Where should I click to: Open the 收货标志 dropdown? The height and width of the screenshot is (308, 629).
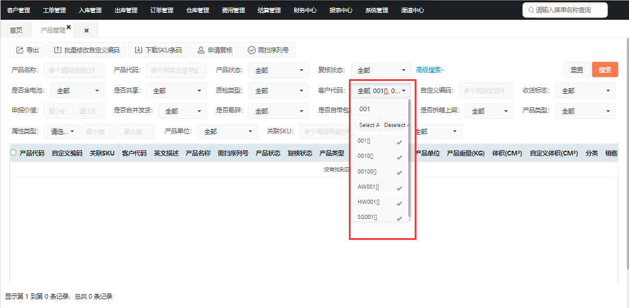point(585,91)
